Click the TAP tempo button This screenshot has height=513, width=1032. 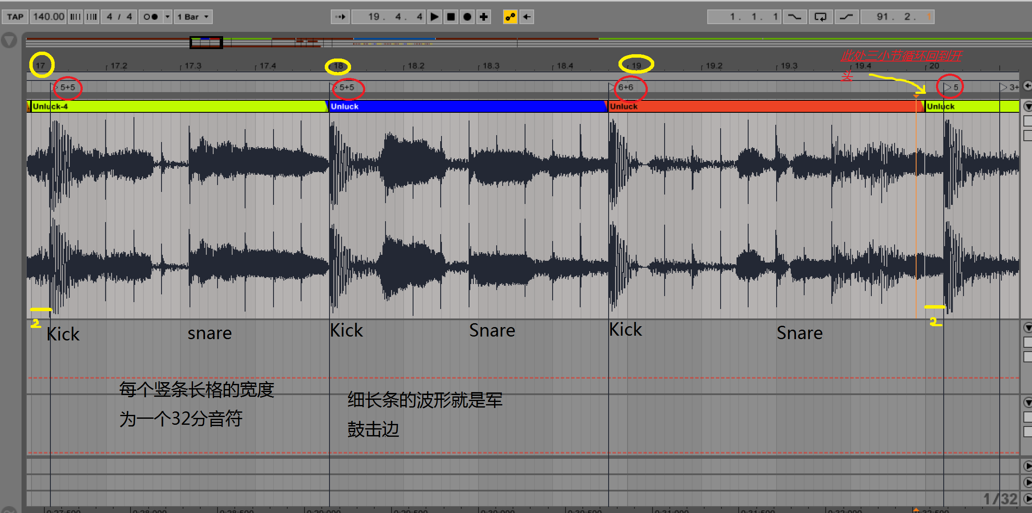click(15, 17)
